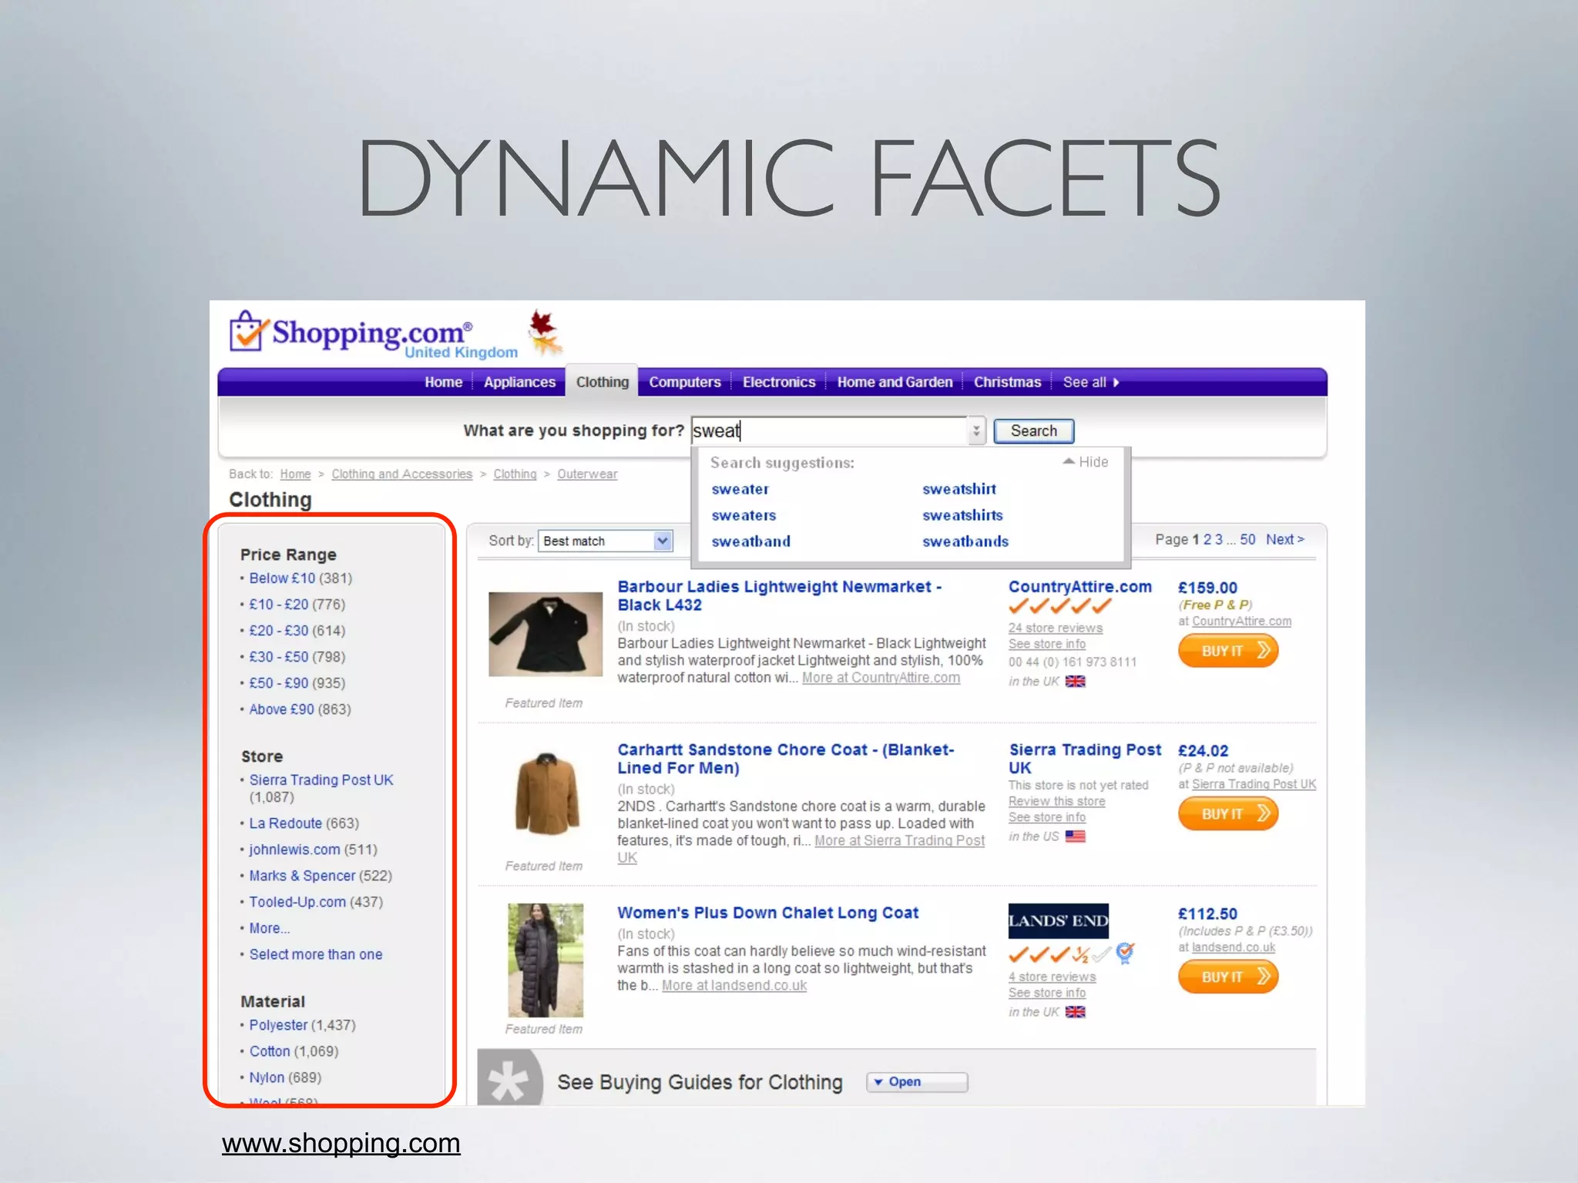This screenshot has height=1183, width=1578.
Task: Open the See all categories menu
Action: [1090, 382]
